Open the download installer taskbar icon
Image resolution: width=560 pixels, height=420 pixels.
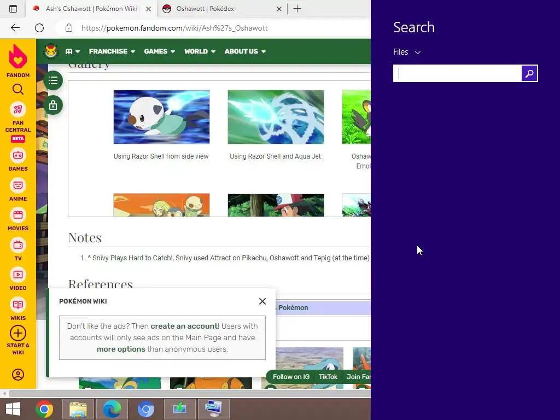(179, 409)
